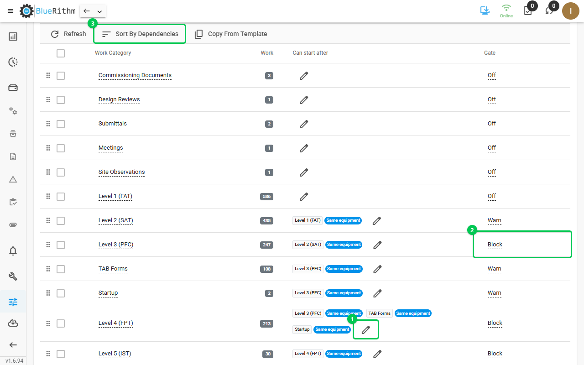Change Gate value Block for Level 5 (IST)
This screenshot has width=584, height=365.
(x=495, y=354)
